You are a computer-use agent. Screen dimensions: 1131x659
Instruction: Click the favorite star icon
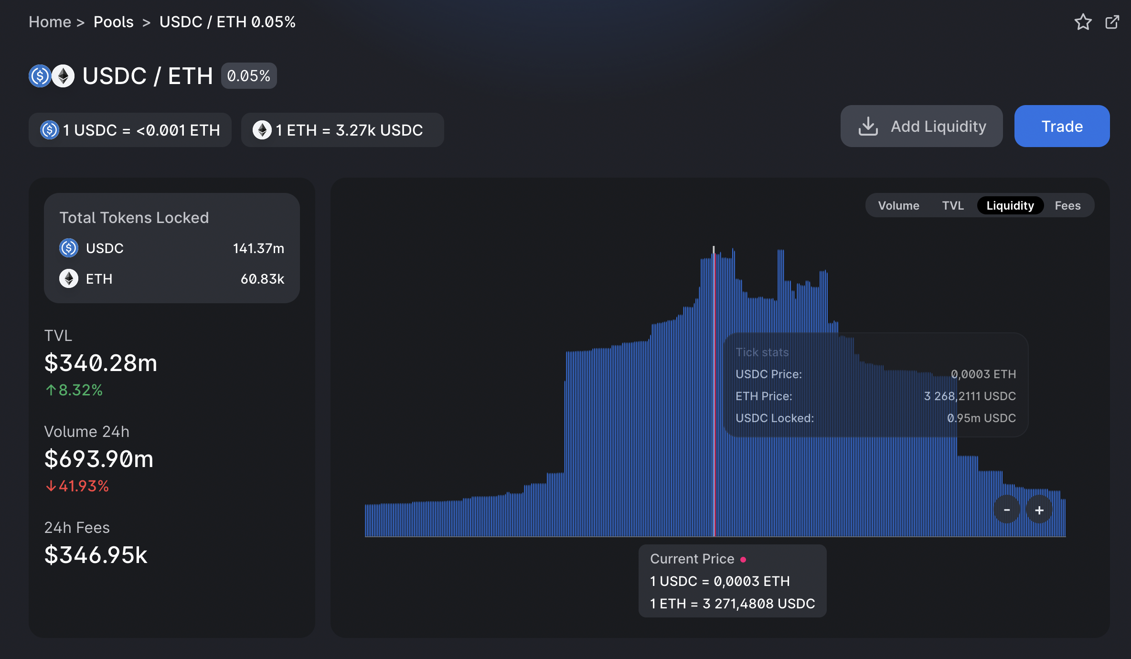pyautogui.click(x=1083, y=22)
